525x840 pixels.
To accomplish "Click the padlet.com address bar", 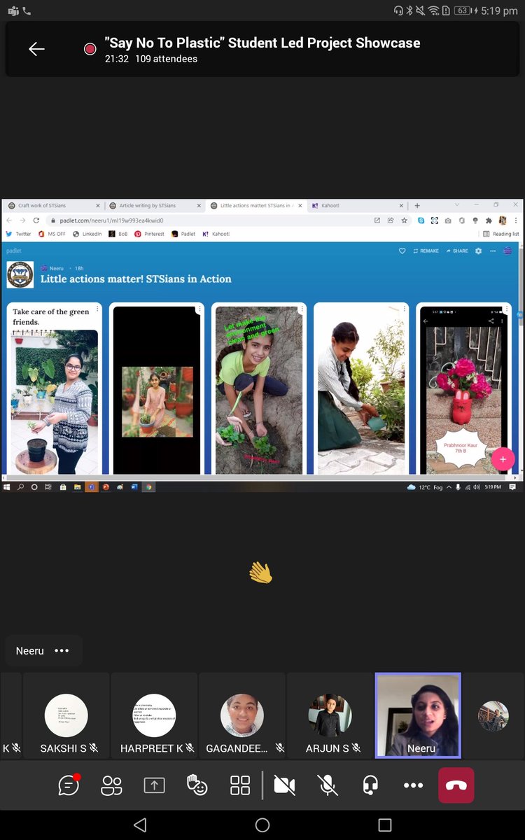I will point(210,220).
